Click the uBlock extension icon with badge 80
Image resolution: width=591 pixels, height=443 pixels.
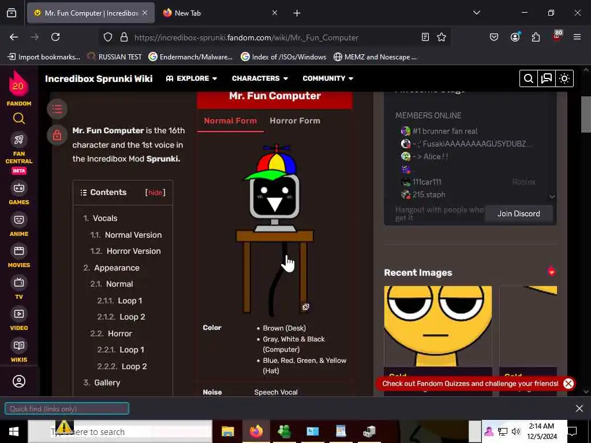557,36
